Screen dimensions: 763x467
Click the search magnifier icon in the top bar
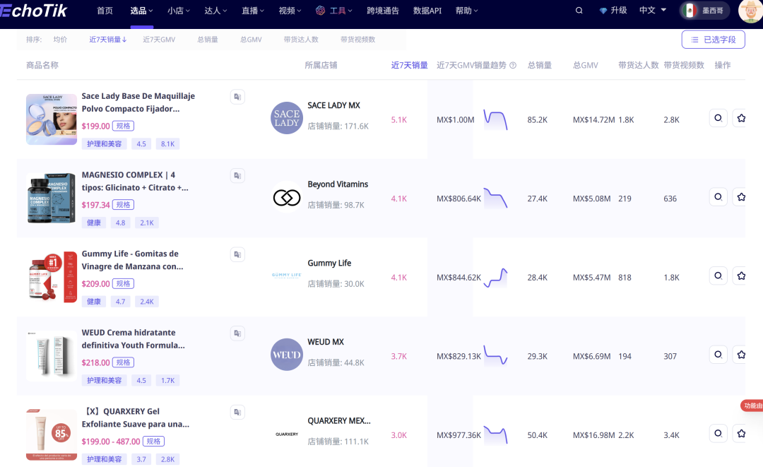pos(579,11)
